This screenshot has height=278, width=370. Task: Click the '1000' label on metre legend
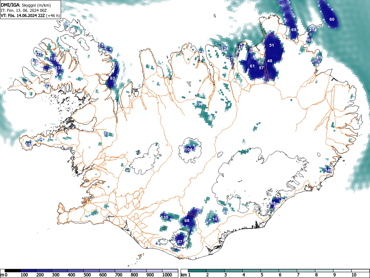167,275
